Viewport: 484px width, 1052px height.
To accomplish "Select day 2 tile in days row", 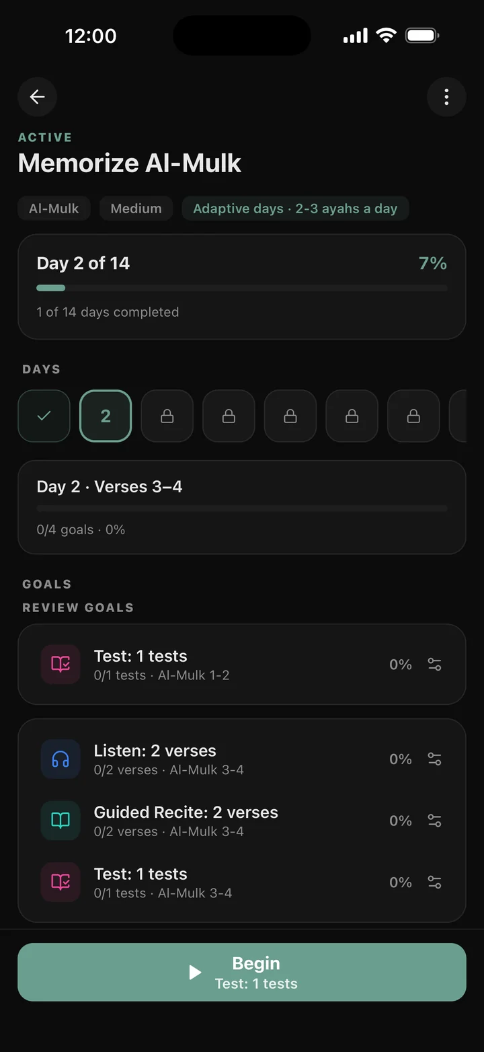I will click(106, 416).
